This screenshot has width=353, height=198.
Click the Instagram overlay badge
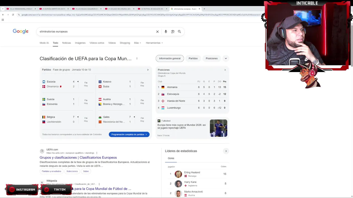point(22,189)
